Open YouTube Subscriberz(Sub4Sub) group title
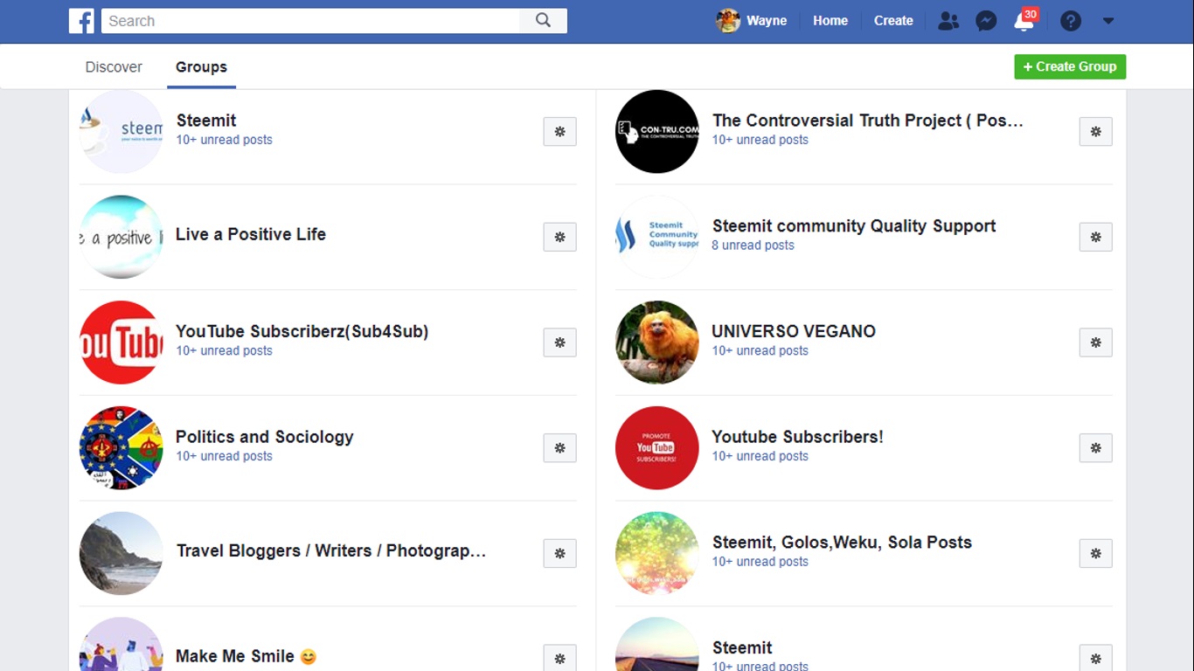 [x=302, y=331]
